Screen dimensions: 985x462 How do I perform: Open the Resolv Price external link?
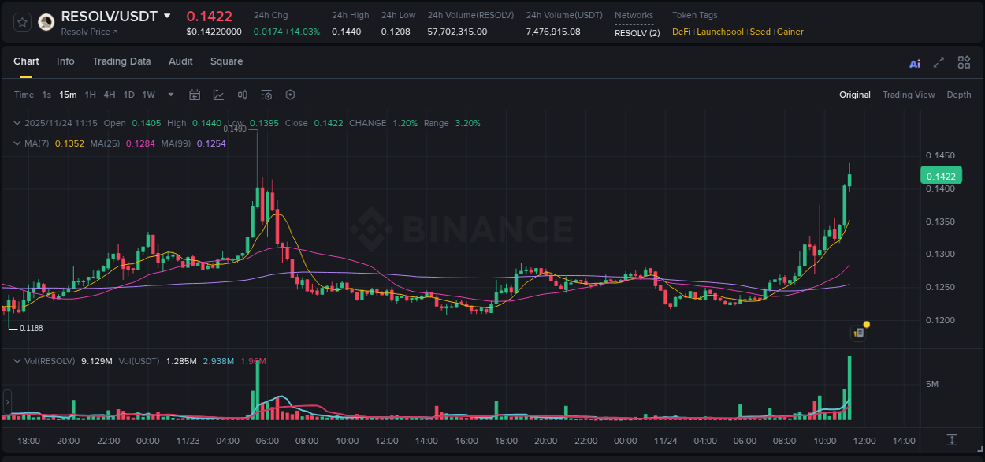click(88, 32)
